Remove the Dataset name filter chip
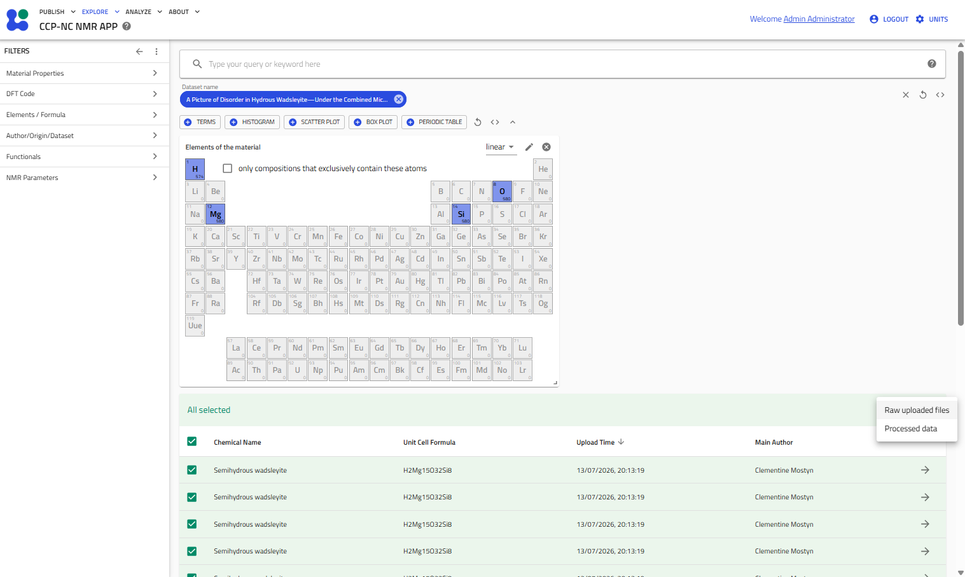Image resolution: width=965 pixels, height=577 pixels. [x=399, y=99]
